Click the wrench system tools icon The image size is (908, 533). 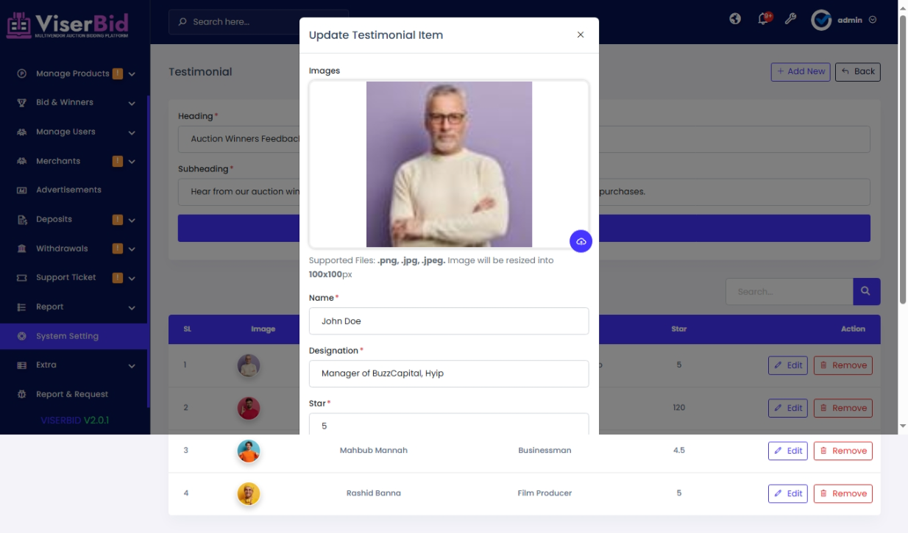790,19
